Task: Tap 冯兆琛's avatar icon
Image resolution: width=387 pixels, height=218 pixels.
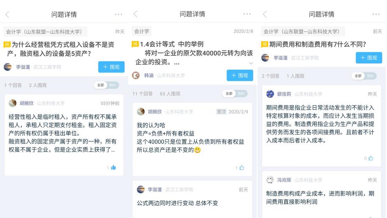Action: coord(270,180)
